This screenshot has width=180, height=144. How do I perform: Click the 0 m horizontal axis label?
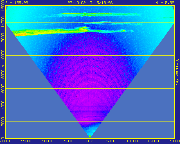coord(90,141)
